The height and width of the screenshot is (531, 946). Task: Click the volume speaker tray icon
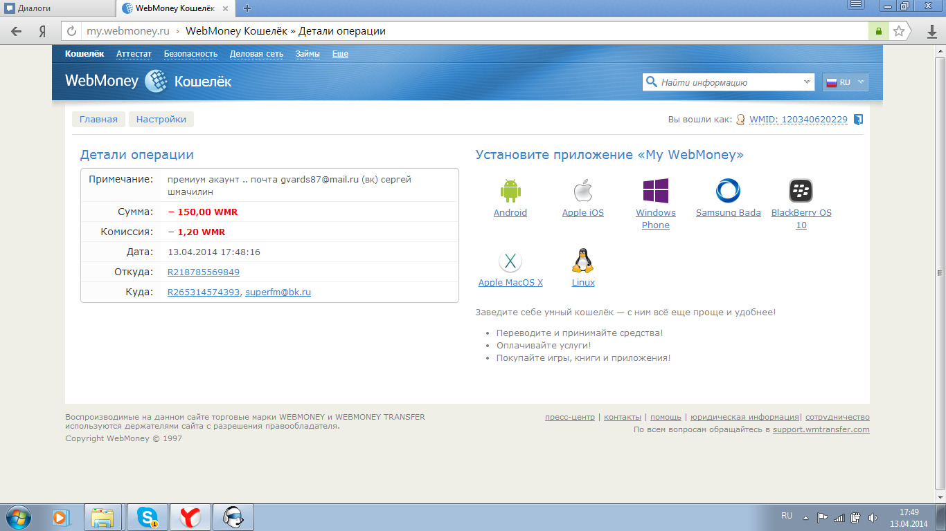[873, 517]
